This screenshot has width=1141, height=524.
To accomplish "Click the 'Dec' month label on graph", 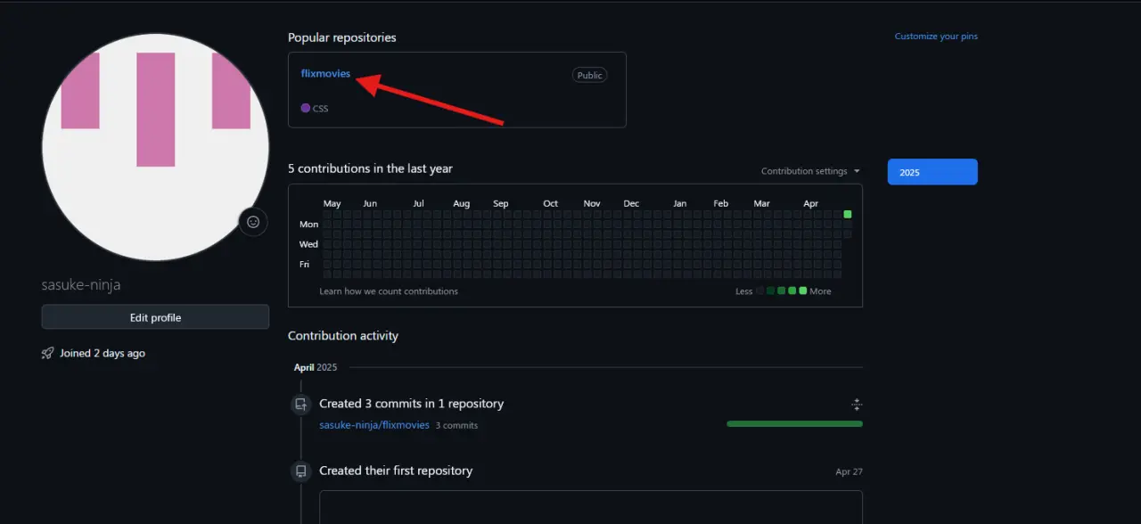I will 631,204.
